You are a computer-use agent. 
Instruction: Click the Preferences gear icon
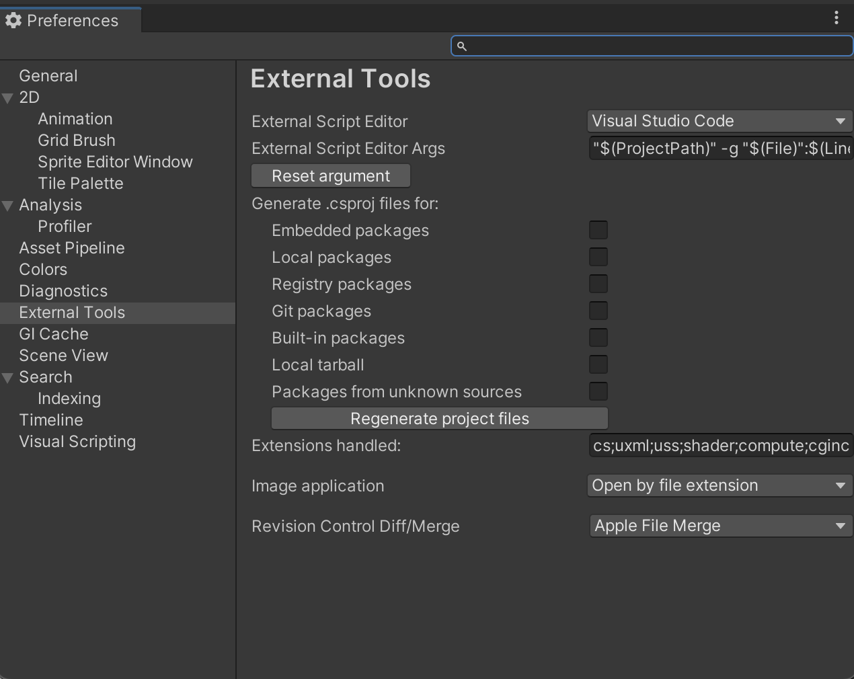pos(13,21)
